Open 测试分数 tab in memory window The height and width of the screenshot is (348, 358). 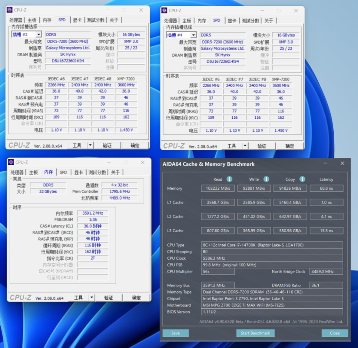[97, 172]
